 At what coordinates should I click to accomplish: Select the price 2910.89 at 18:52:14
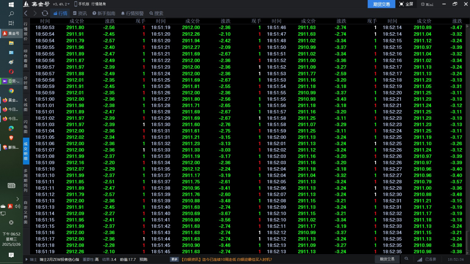[x=422, y=28]
